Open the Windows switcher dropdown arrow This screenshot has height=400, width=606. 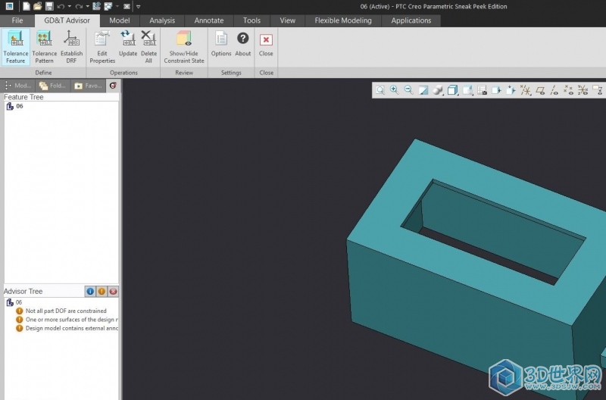[x=117, y=7]
